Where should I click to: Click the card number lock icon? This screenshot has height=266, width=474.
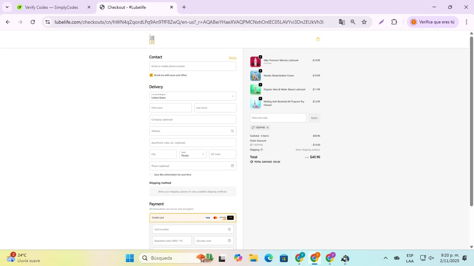(x=229, y=229)
